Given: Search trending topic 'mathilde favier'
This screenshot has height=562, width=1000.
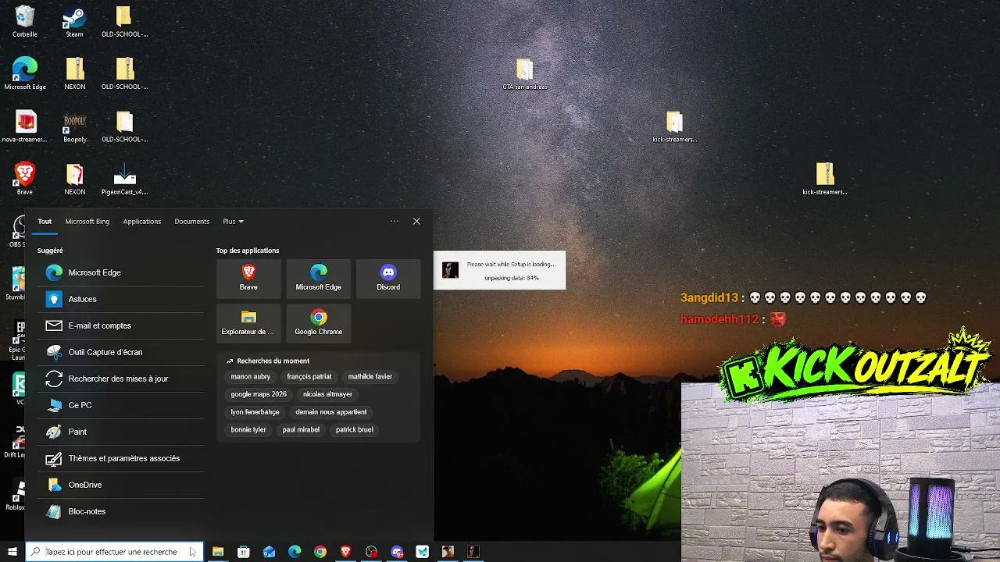Looking at the screenshot, I should [370, 376].
